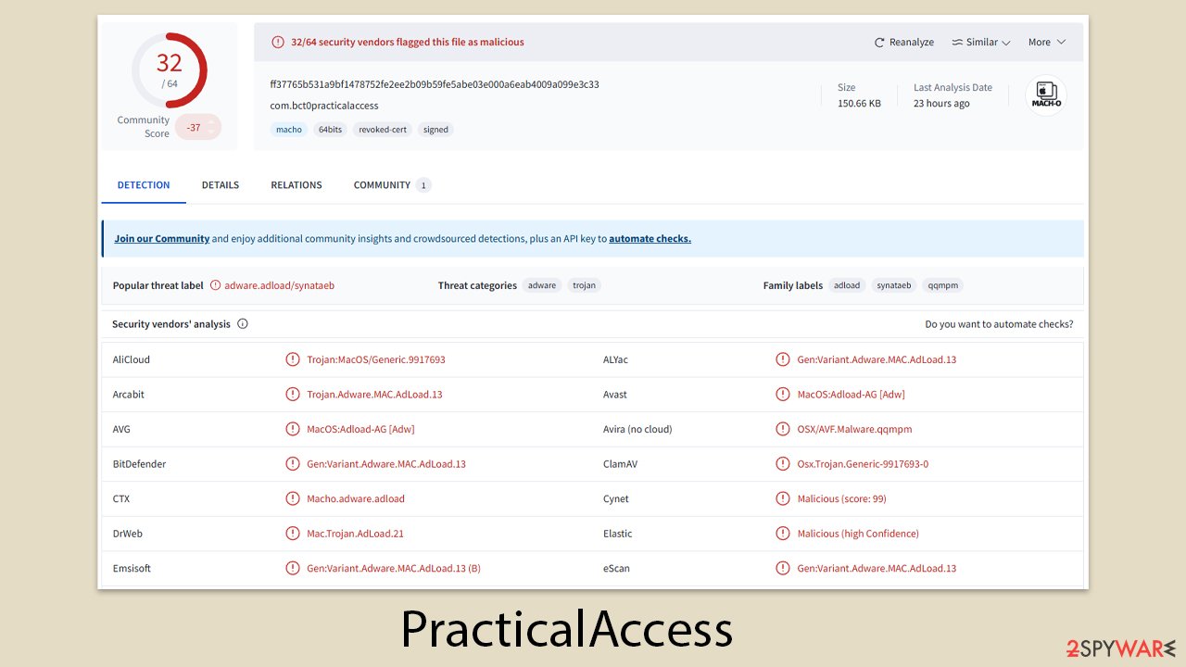1186x667 pixels.
Task: Click the trojan threat category chip
Action: click(584, 285)
